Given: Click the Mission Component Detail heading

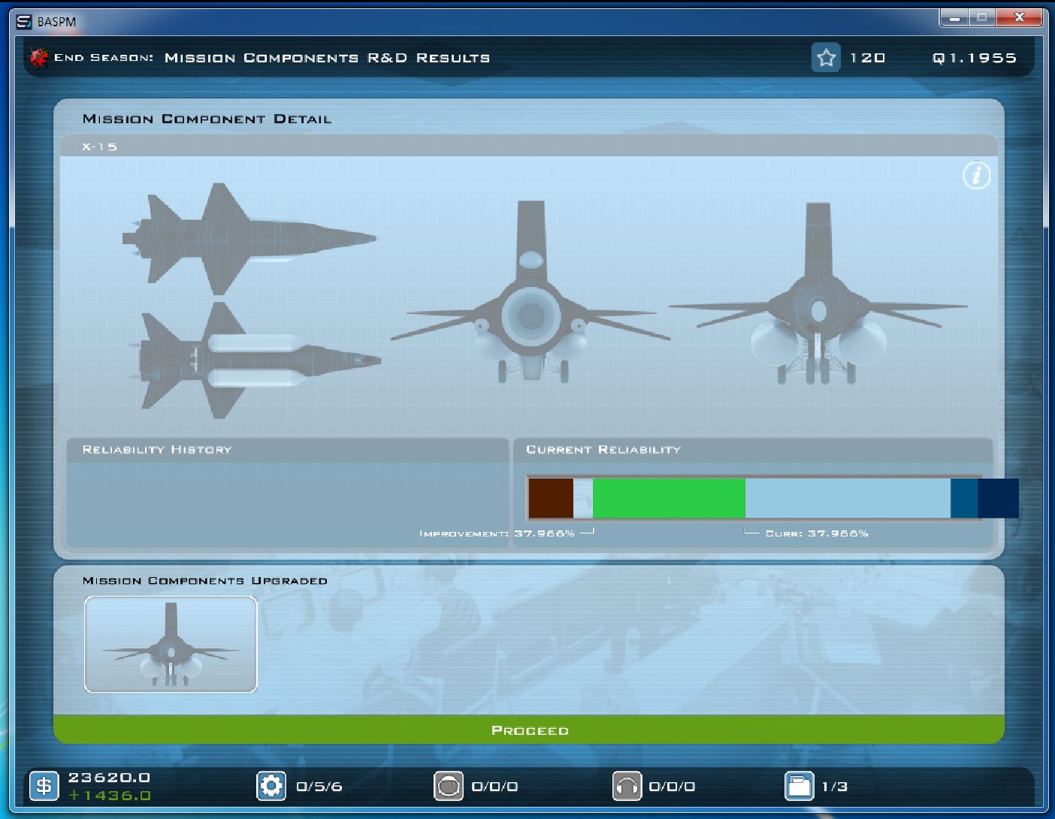Looking at the screenshot, I should (x=207, y=119).
